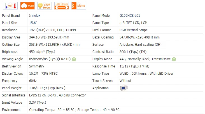Click the 'Application' label
Image resolution: width=205 pixels, height=114 pixels.
pyautogui.click(x=101, y=88)
